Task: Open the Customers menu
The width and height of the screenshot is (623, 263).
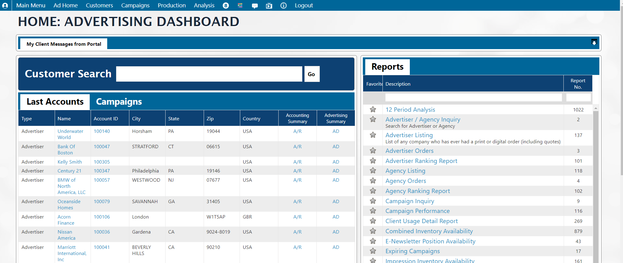Action: [99, 6]
